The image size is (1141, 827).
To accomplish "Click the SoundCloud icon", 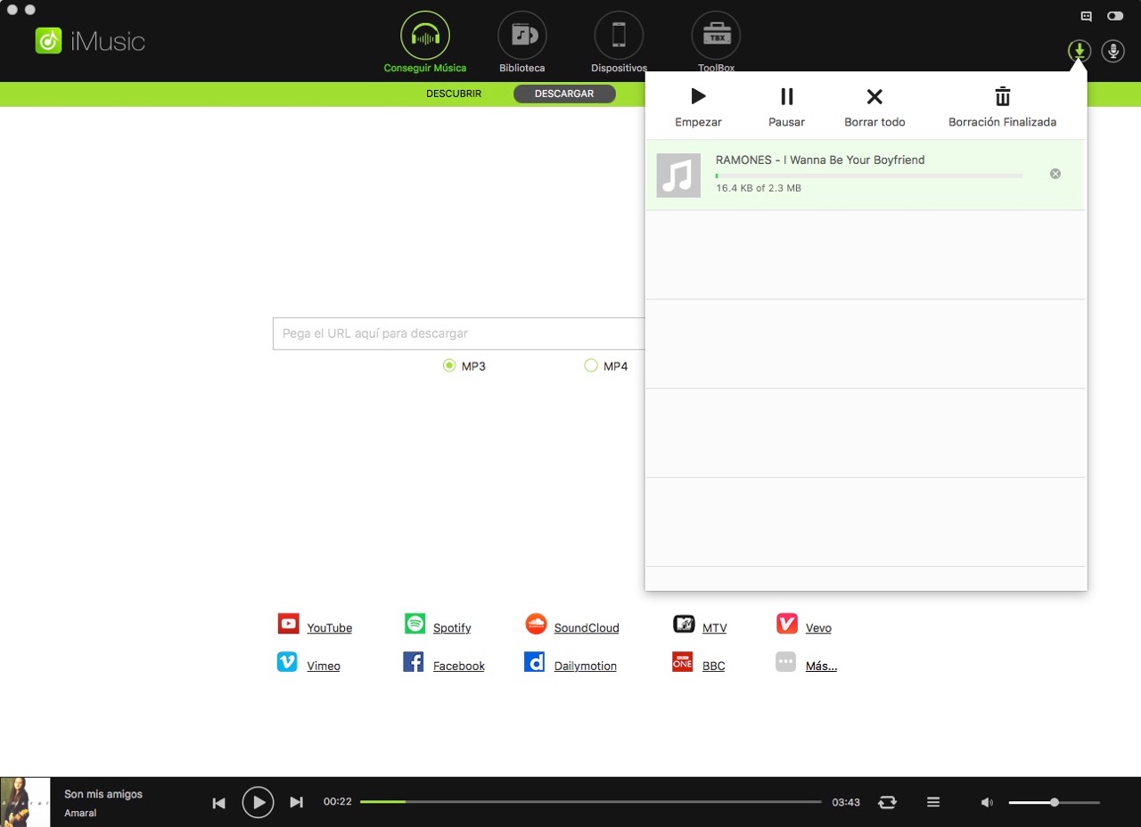I will 536,624.
